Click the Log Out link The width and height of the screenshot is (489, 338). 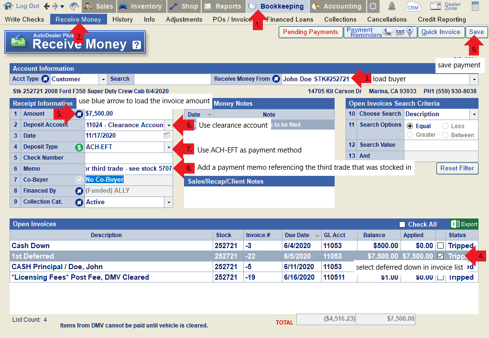[28, 6]
